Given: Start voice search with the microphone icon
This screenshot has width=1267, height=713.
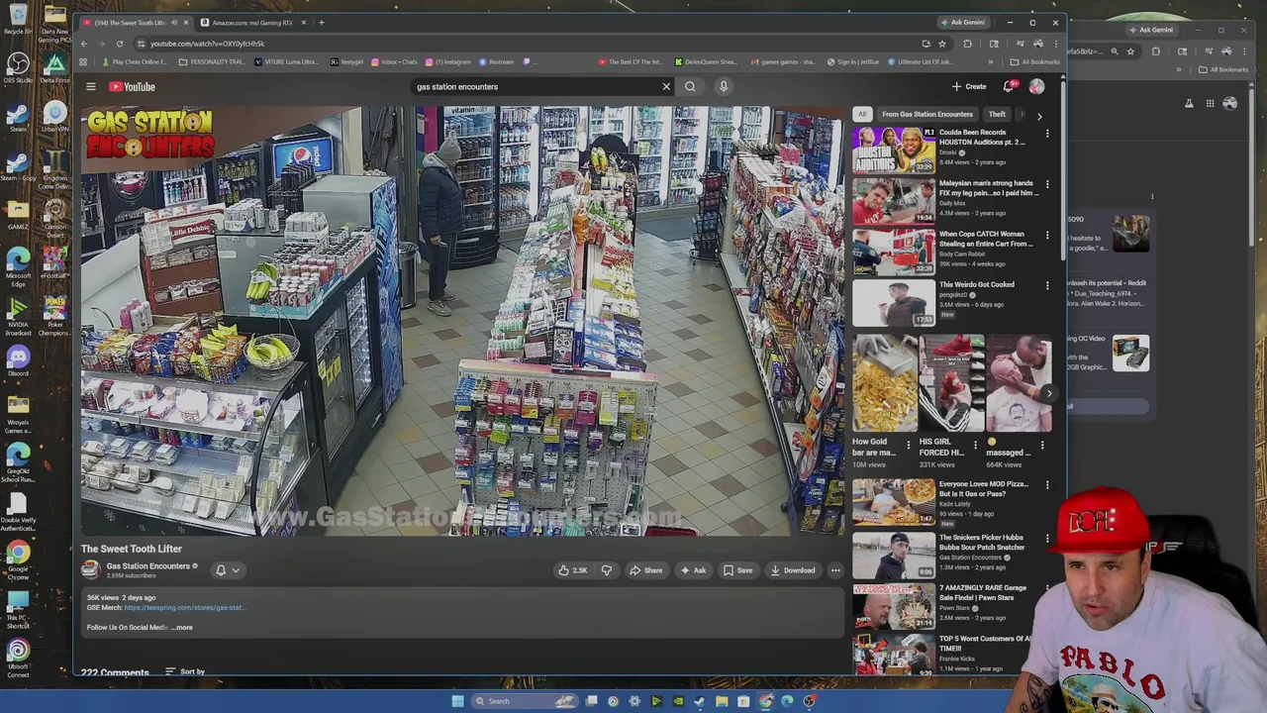Looking at the screenshot, I should [724, 87].
